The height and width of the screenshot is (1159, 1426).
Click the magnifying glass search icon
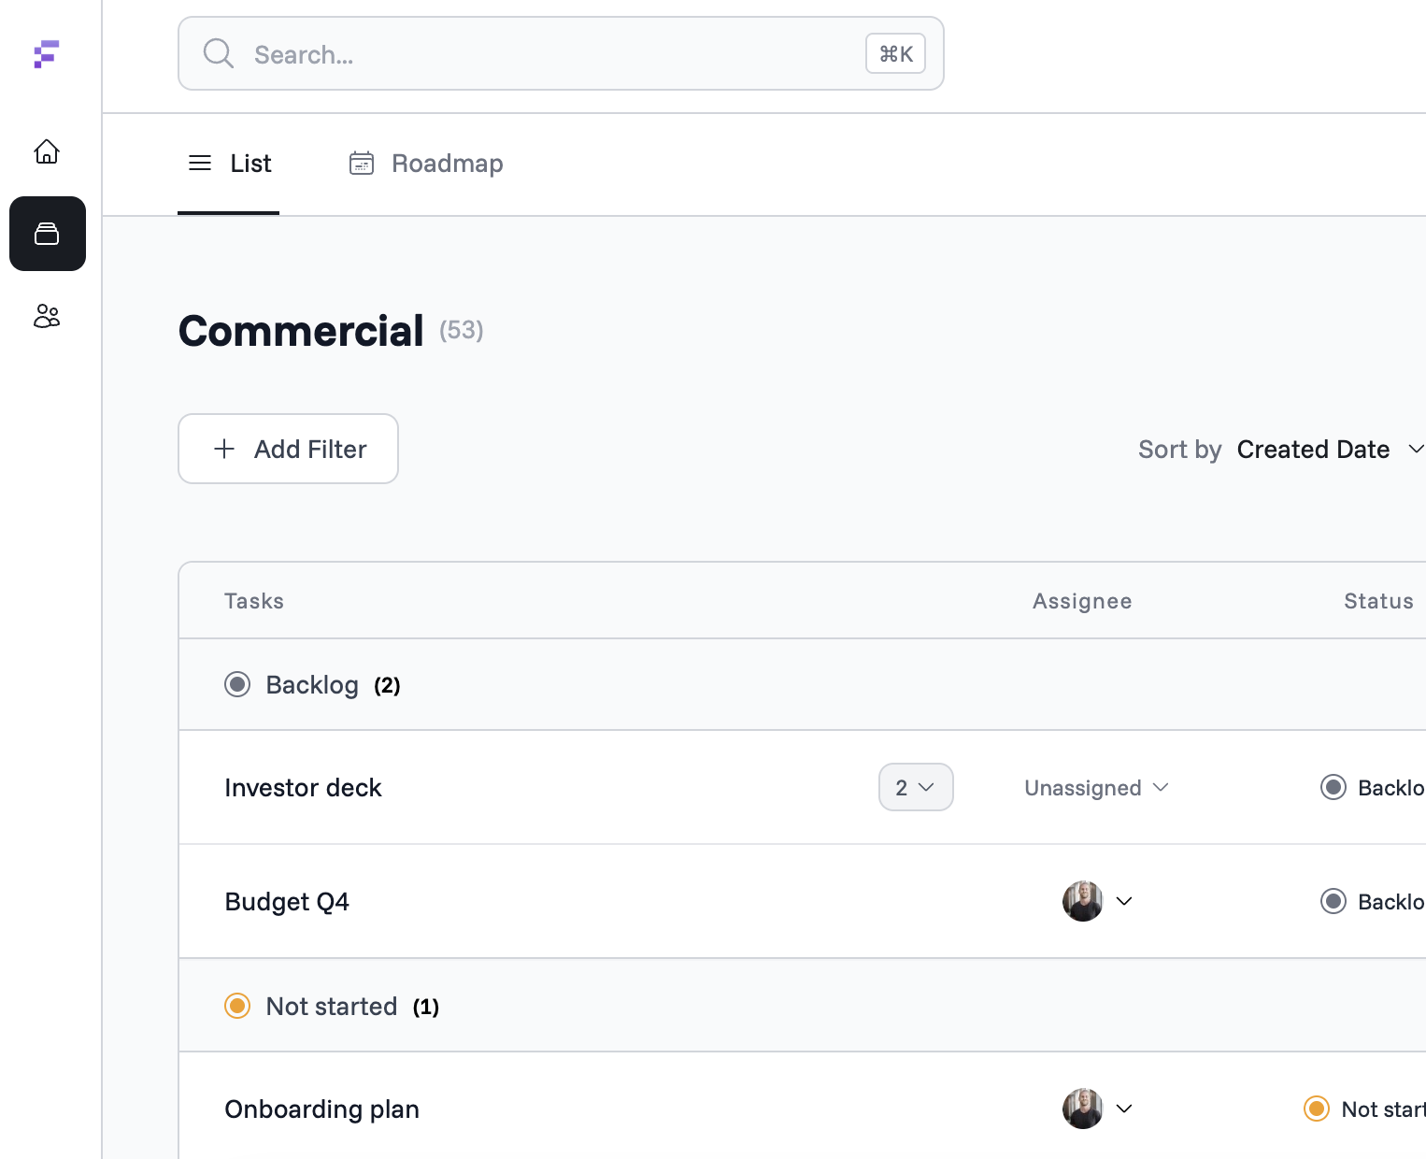pos(218,53)
